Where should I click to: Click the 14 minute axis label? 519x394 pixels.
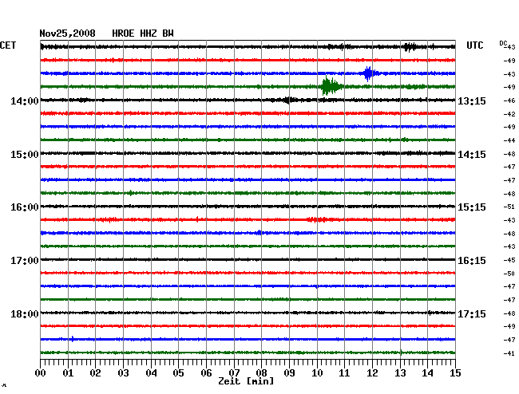[x=428, y=373]
